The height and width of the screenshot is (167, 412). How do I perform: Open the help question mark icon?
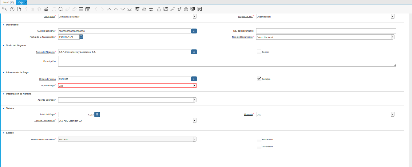coord(12,9)
